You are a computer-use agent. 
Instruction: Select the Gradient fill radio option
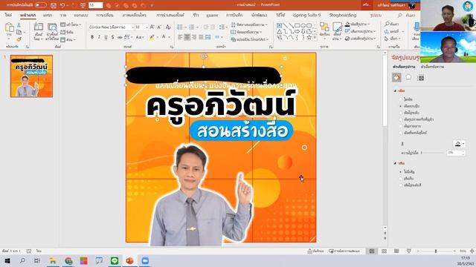(x=400, y=113)
